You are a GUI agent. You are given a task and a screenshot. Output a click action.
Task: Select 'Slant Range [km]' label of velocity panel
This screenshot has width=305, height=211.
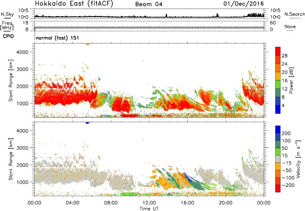pyautogui.click(x=11, y=159)
